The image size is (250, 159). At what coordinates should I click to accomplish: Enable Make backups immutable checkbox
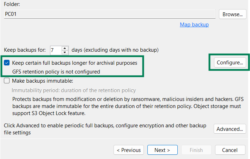(x=7, y=81)
